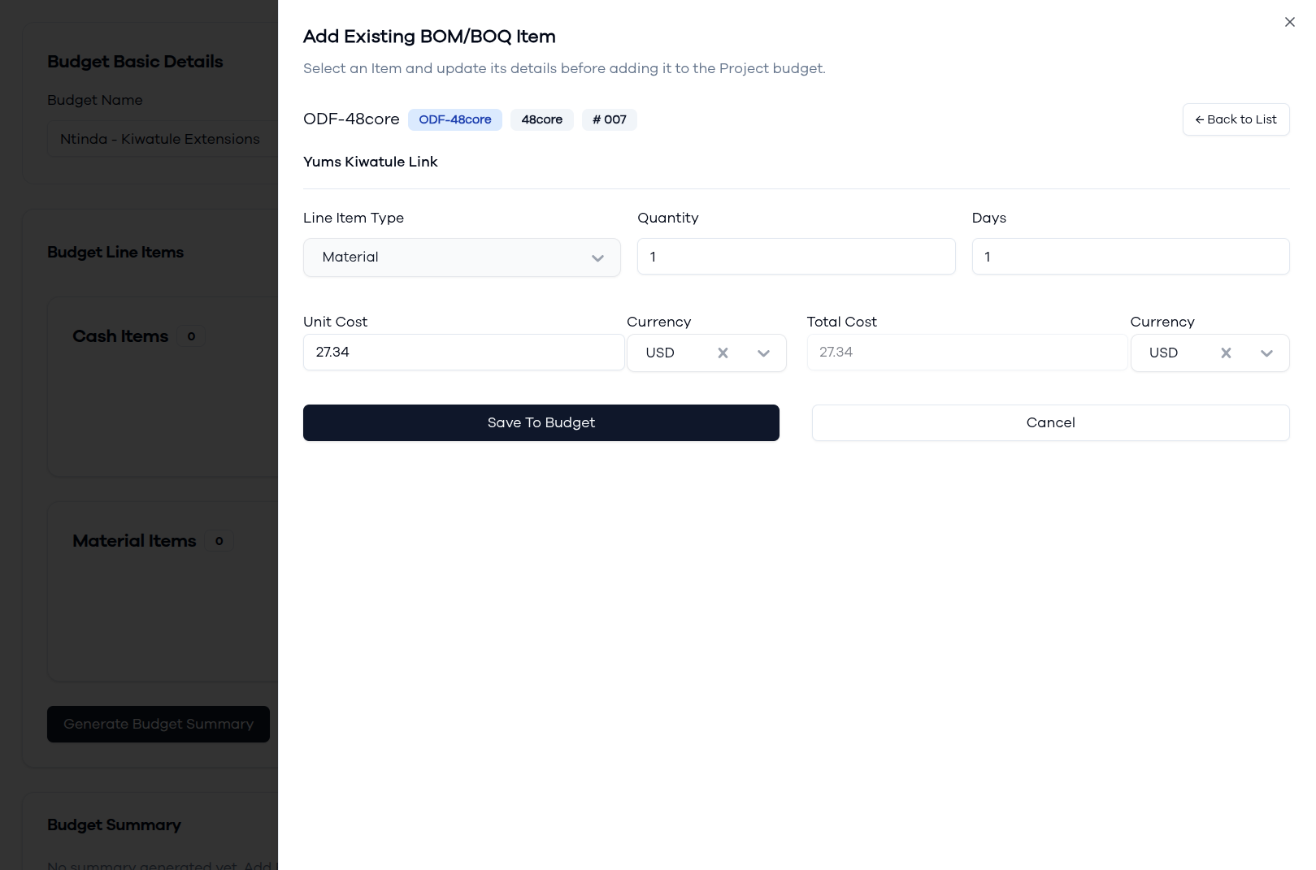Viewport: 1316px width, 870px height.
Task: Click the # 007 tag
Action: point(610,119)
